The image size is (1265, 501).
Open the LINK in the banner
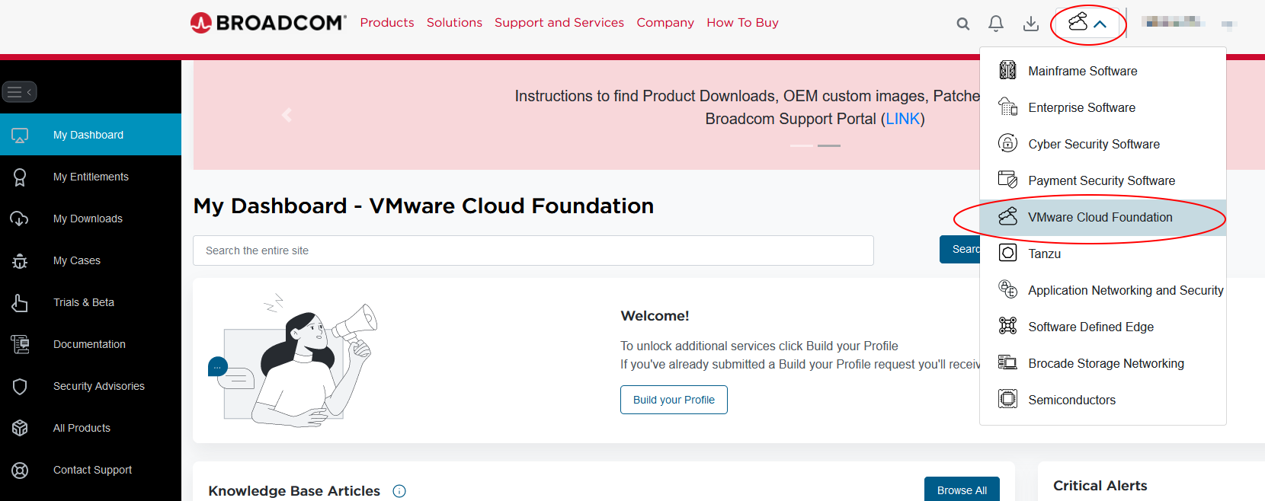902,119
